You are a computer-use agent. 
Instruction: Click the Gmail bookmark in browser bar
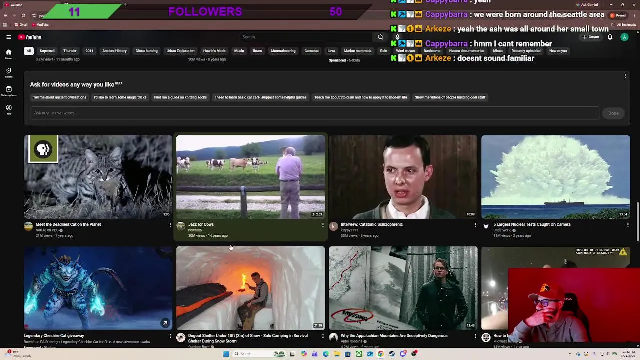21,25
